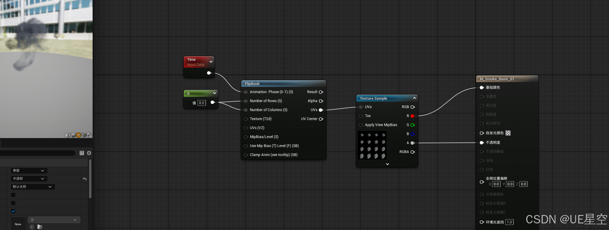Open 自发光颜色 checkered color swatch
The image size is (609, 230).
(x=508, y=133)
